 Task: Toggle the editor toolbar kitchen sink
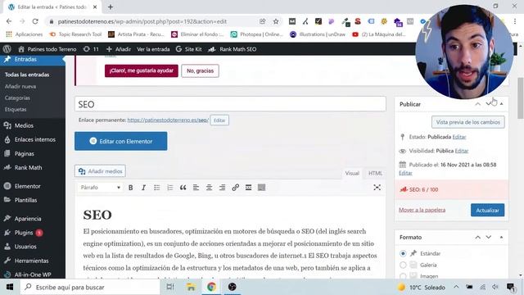[262, 188]
